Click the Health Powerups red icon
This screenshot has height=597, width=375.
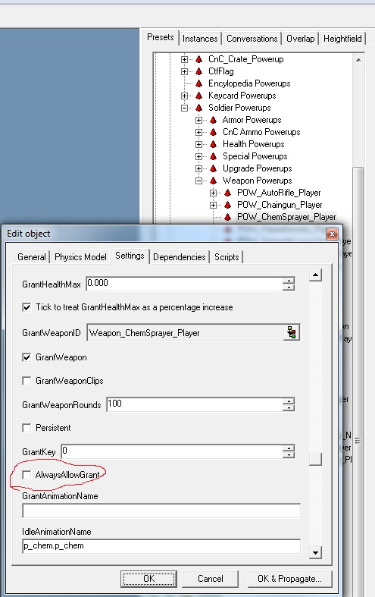tap(214, 144)
